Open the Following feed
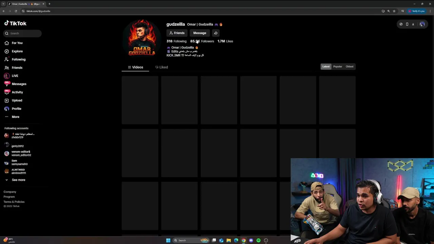434x244 pixels. click(15, 59)
